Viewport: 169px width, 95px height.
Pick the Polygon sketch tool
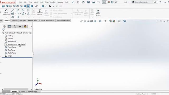(18, 17)
